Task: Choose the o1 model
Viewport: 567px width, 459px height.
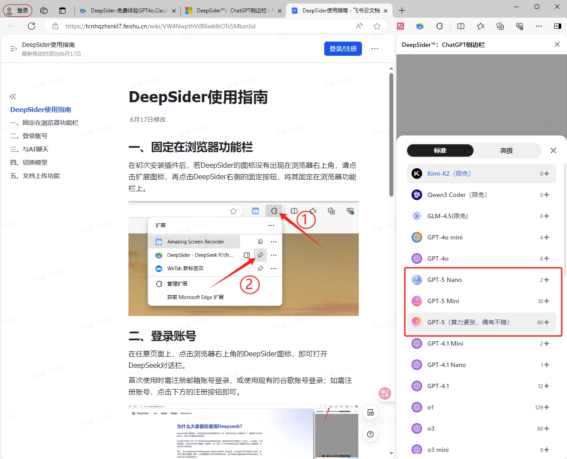Action: click(482, 407)
